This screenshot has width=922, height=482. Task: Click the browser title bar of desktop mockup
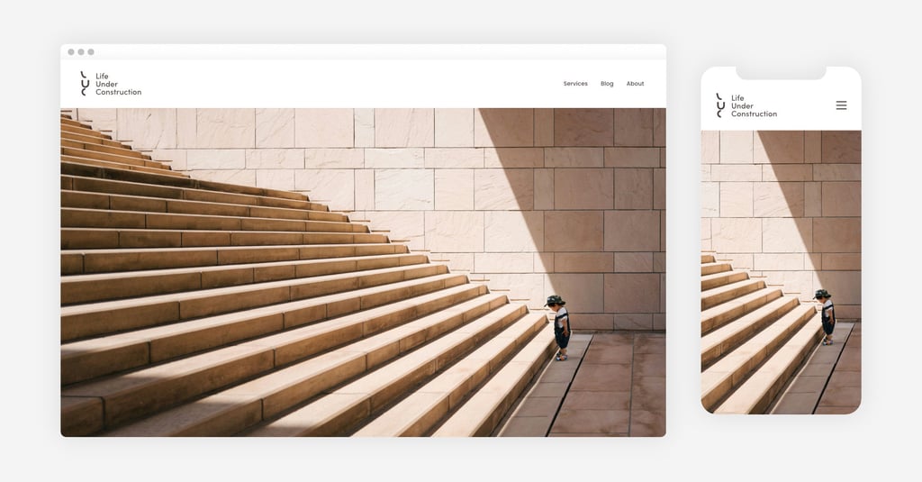(x=364, y=51)
